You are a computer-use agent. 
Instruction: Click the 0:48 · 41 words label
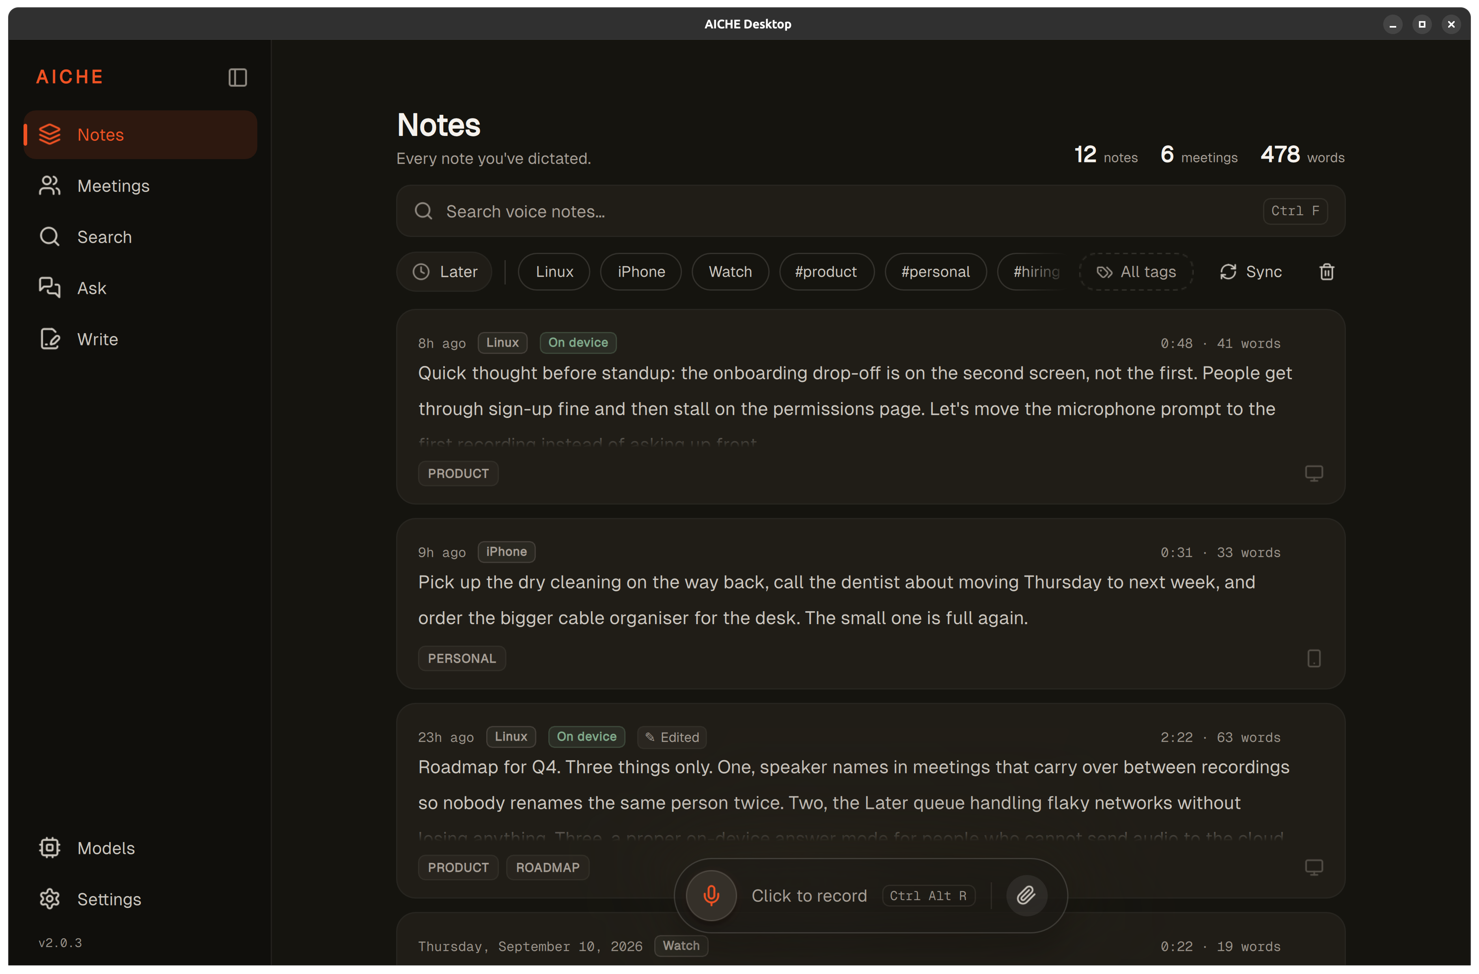(1220, 343)
